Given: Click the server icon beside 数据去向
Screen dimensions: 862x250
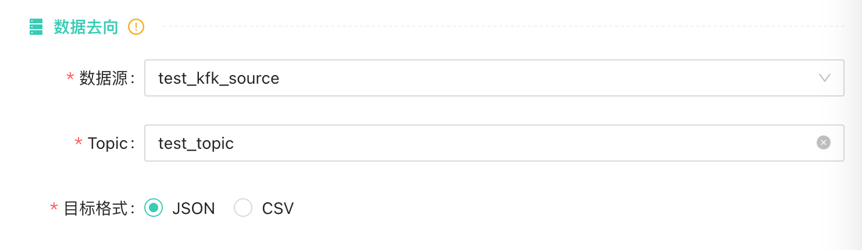Looking at the screenshot, I should (36, 27).
